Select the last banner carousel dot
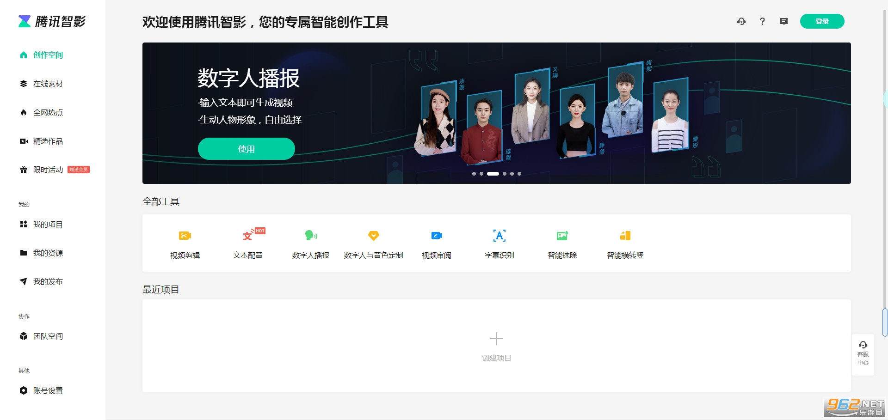 tap(519, 174)
